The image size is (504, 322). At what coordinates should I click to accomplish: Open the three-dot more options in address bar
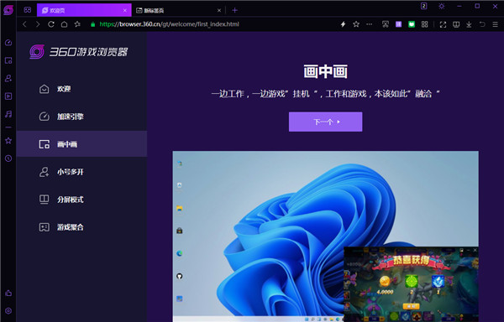[369, 24]
